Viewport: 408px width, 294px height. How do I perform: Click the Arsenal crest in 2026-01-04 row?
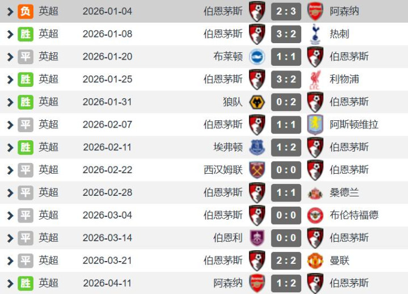[315, 11]
